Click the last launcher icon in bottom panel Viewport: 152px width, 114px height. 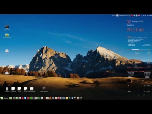pyautogui.click(x=81, y=98)
